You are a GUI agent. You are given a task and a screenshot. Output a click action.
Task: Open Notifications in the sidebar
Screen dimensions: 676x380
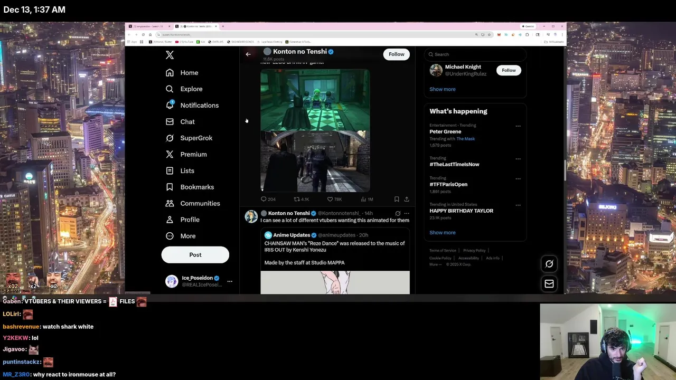[x=192, y=106]
